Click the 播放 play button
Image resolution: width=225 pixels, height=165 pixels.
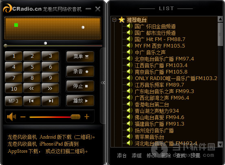point(80,101)
